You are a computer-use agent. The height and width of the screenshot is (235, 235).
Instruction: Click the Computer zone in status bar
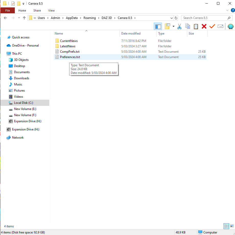[x=208, y=232]
